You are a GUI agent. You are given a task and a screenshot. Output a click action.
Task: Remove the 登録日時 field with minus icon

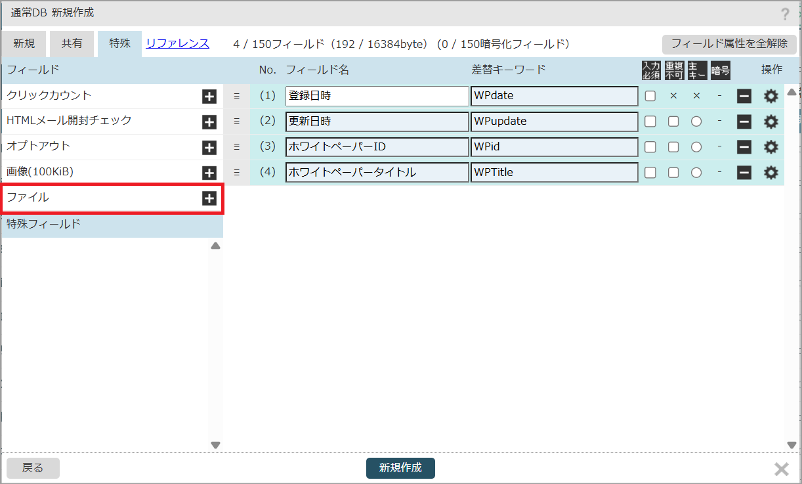(744, 97)
